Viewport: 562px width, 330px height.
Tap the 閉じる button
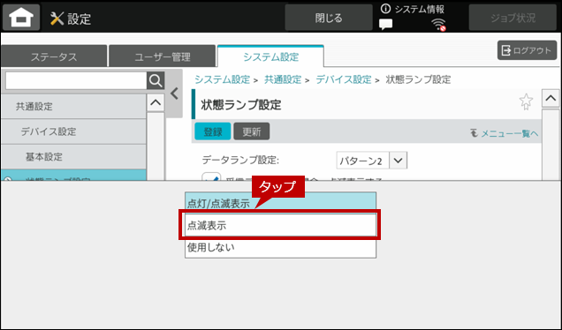(x=329, y=18)
